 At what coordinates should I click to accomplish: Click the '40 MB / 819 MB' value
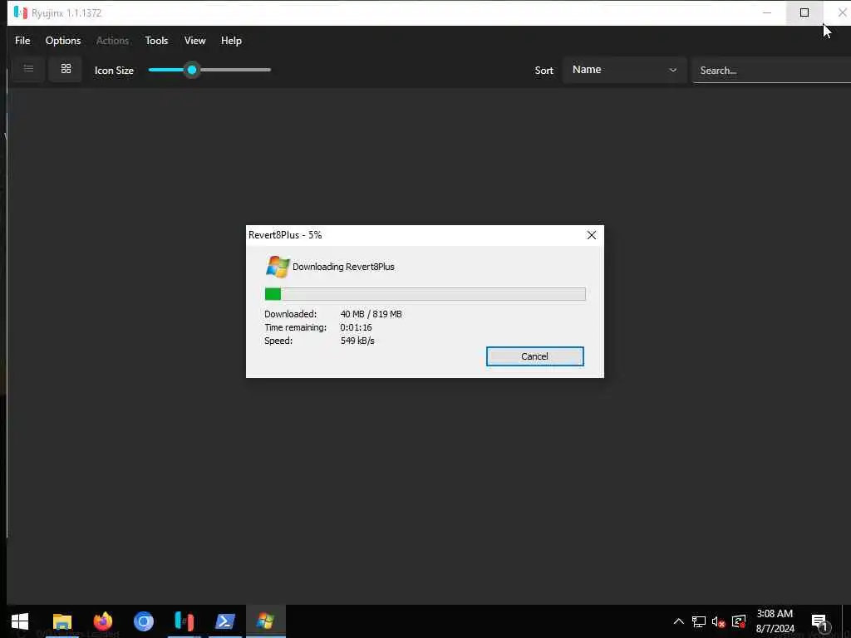click(x=371, y=314)
